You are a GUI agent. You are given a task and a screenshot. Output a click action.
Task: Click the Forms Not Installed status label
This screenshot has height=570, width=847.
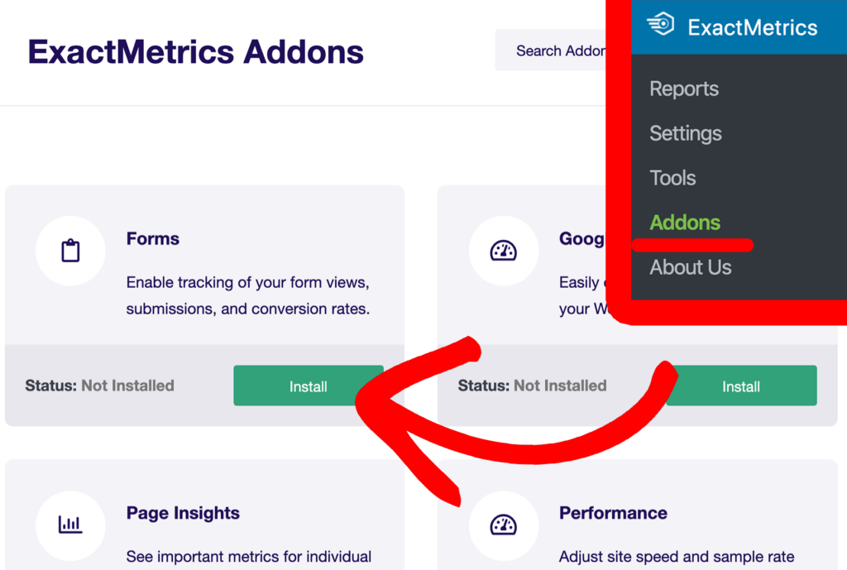pyautogui.click(x=99, y=386)
